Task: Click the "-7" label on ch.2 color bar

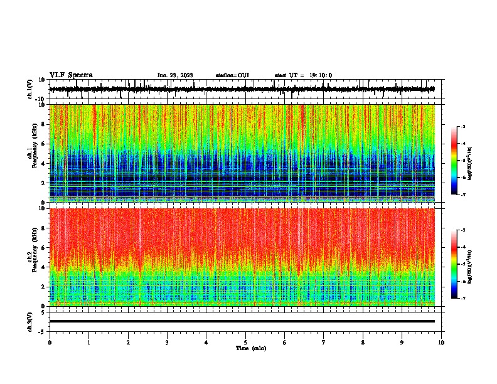Action: 462,298
